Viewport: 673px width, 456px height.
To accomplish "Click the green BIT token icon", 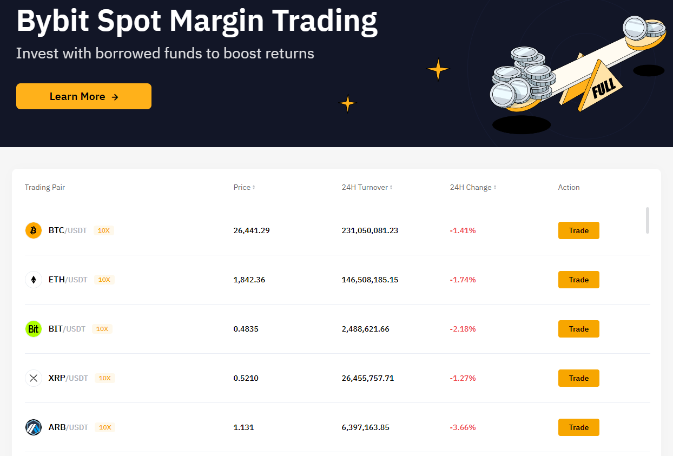I will click(33, 328).
